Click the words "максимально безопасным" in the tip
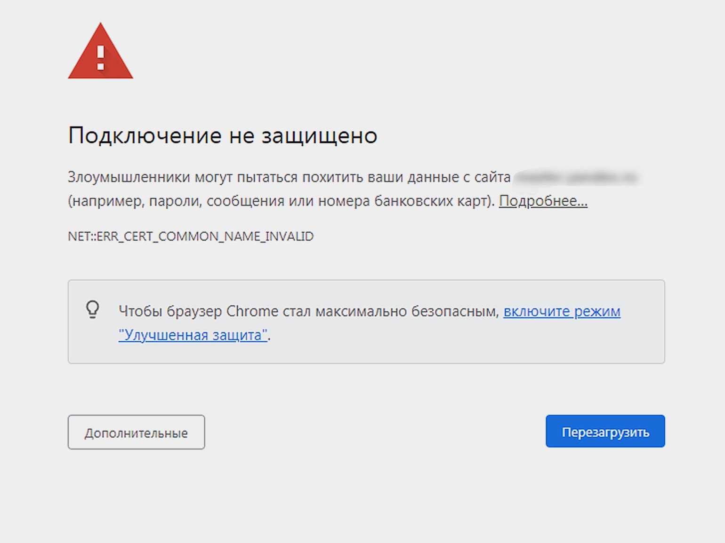The image size is (725, 543). [407, 311]
